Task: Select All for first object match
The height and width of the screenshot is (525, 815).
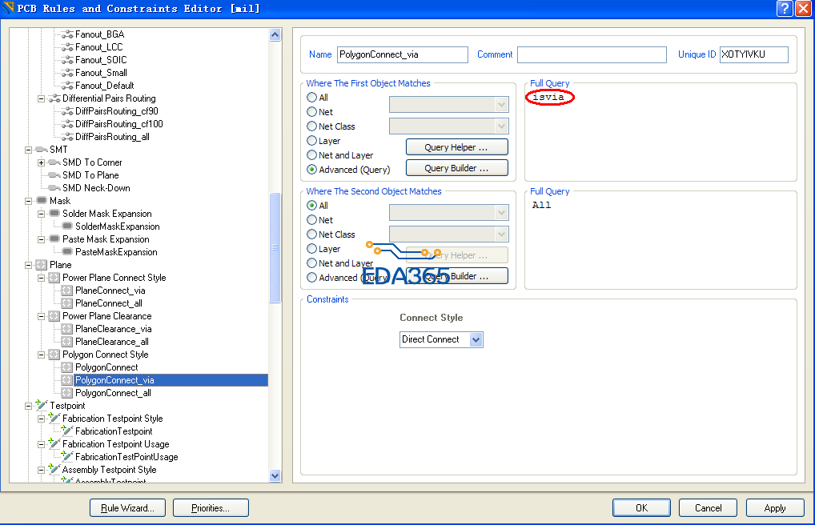Action: (312, 97)
